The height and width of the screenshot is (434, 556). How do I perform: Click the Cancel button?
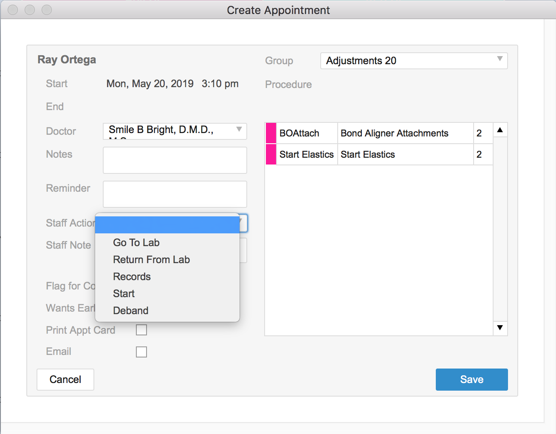point(65,380)
